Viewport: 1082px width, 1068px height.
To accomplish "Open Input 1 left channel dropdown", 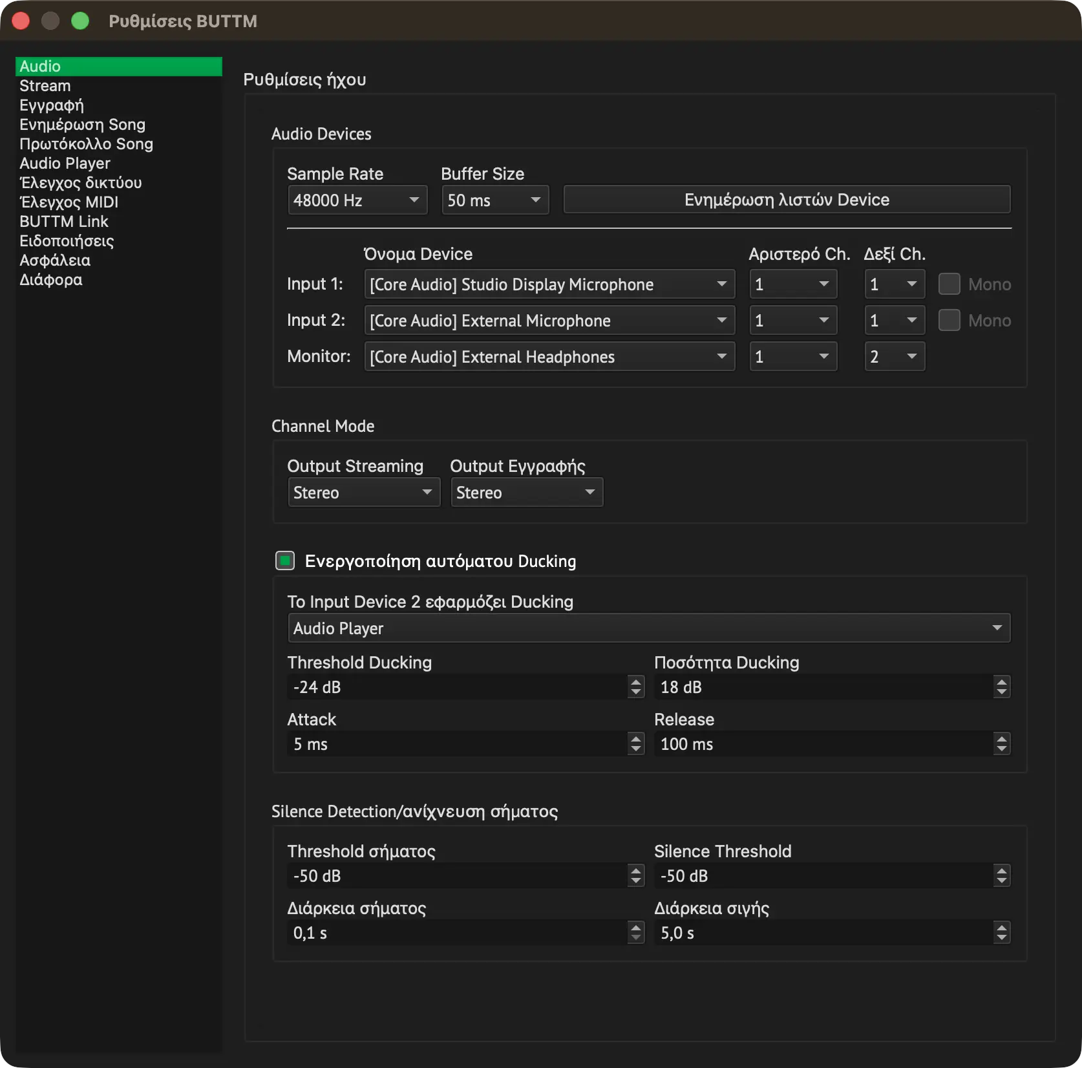I will click(x=793, y=284).
